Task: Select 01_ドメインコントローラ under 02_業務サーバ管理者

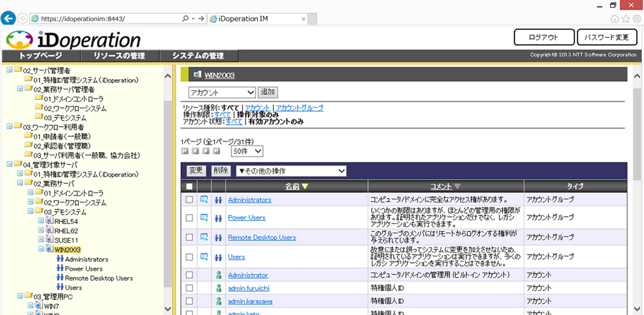Action: point(74,99)
